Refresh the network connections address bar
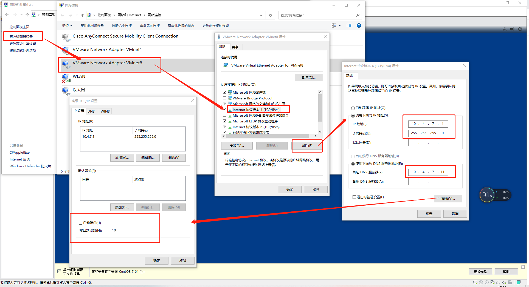Screen dimensions: 529x287 tap(270, 15)
